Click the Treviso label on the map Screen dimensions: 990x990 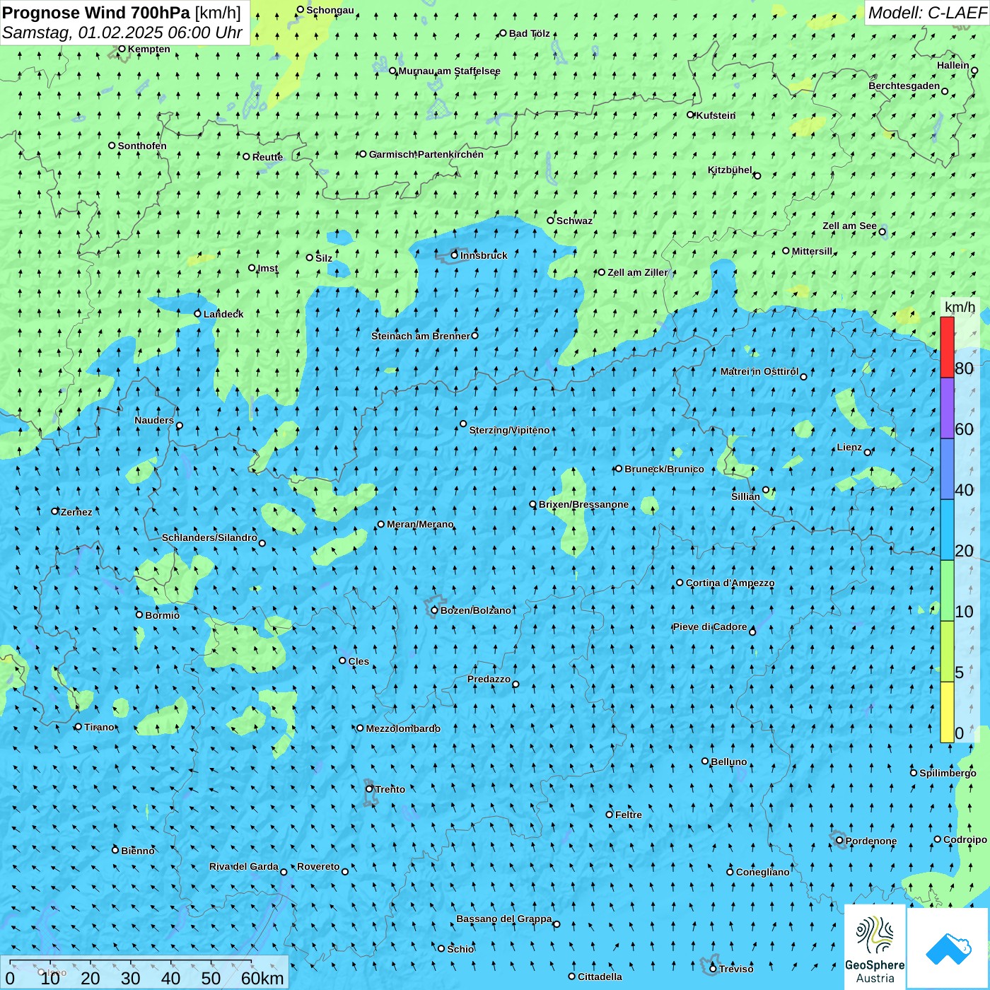click(x=736, y=969)
